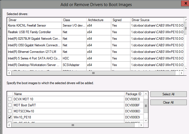189x134 pixels.
Task: Sort by the Architecture column header
Action: pos(99,20)
